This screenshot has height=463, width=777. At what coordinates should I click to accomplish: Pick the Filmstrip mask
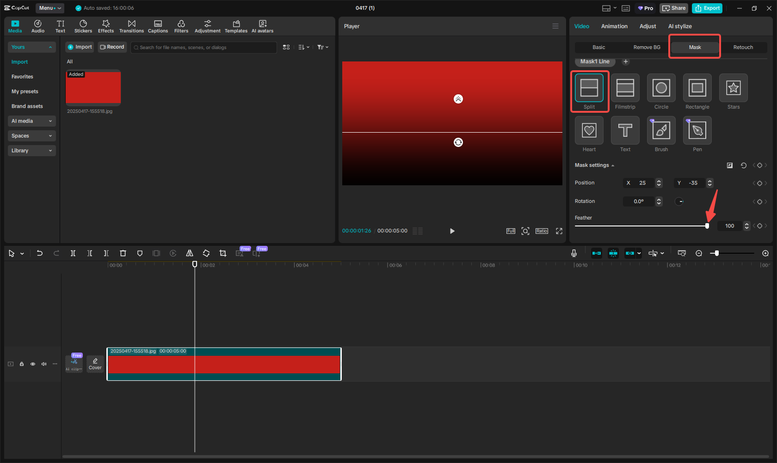pos(625,88)
